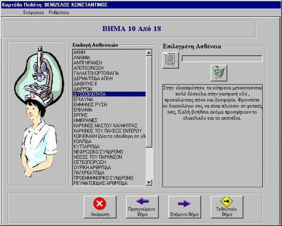Open the Ενέργειες menu
The image size is (282, 226).
coord(34,12)
